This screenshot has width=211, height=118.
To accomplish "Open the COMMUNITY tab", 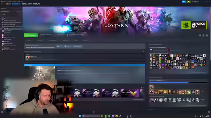I will coord(27,4).
